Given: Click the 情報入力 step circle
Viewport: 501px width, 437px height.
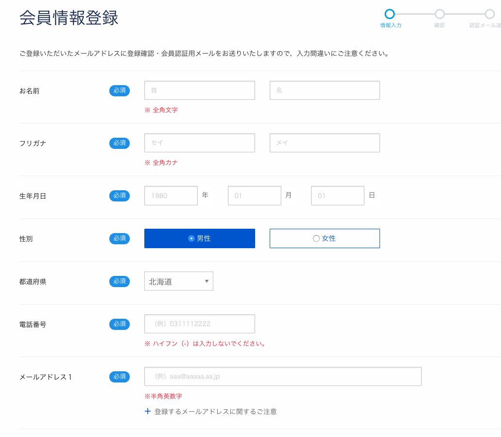Looking at the screenshot, I should [x=390, y=14].
